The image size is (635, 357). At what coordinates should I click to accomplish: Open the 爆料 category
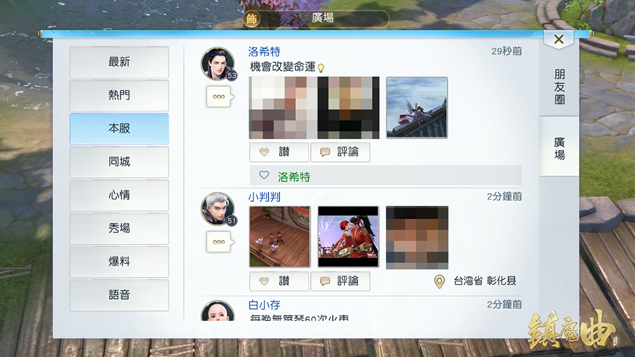pyautogui.click(x=119, y=262)
